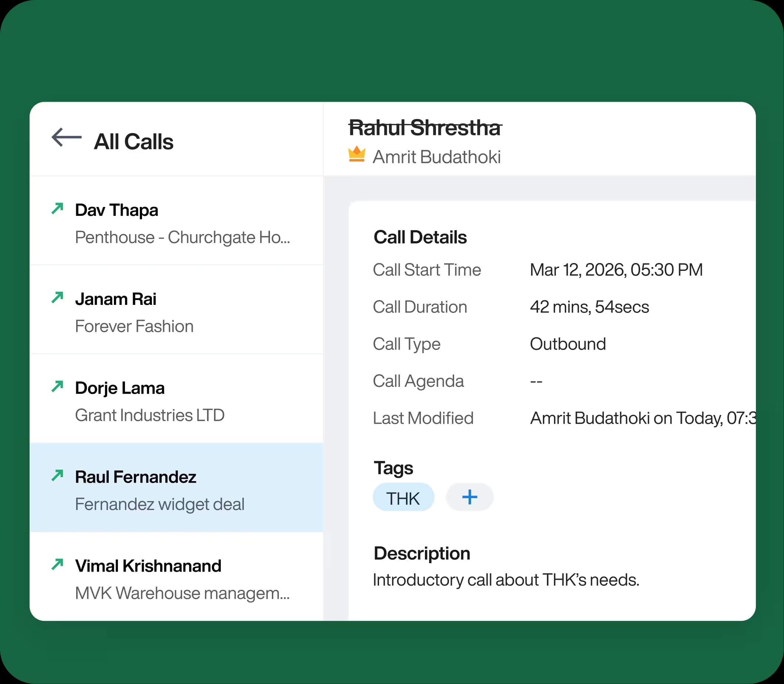Open the Rahul Shrestha contact title
Viewport: 784px width, 684px height.
point(425,127)
